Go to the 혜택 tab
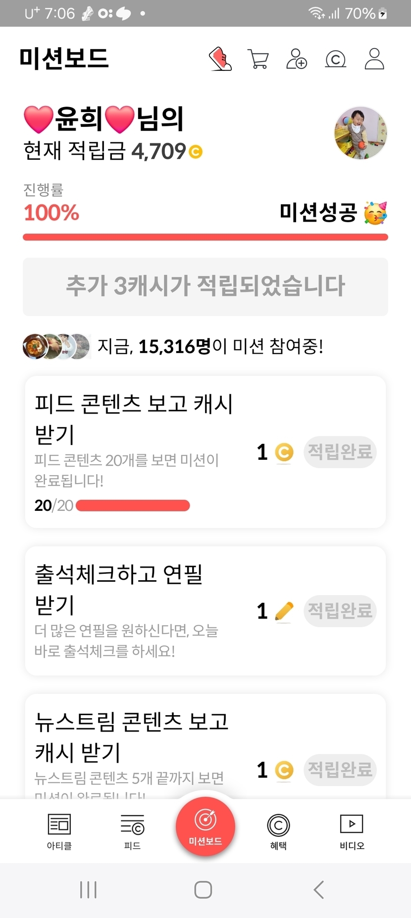The image size is (411, 918). point(278,832)
